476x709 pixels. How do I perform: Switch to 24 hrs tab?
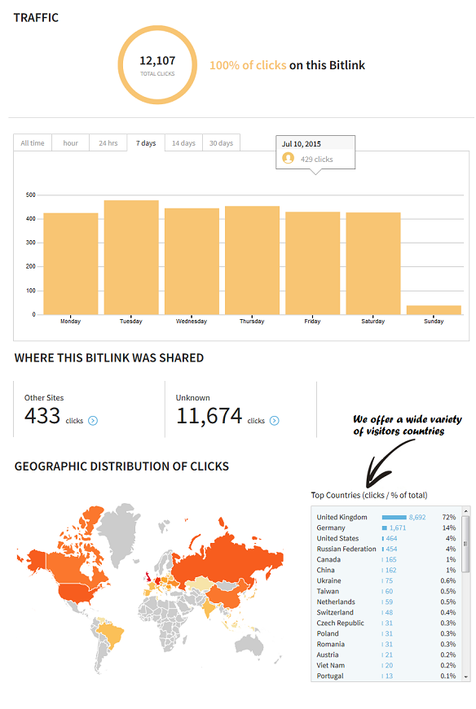tap(108, 143)
